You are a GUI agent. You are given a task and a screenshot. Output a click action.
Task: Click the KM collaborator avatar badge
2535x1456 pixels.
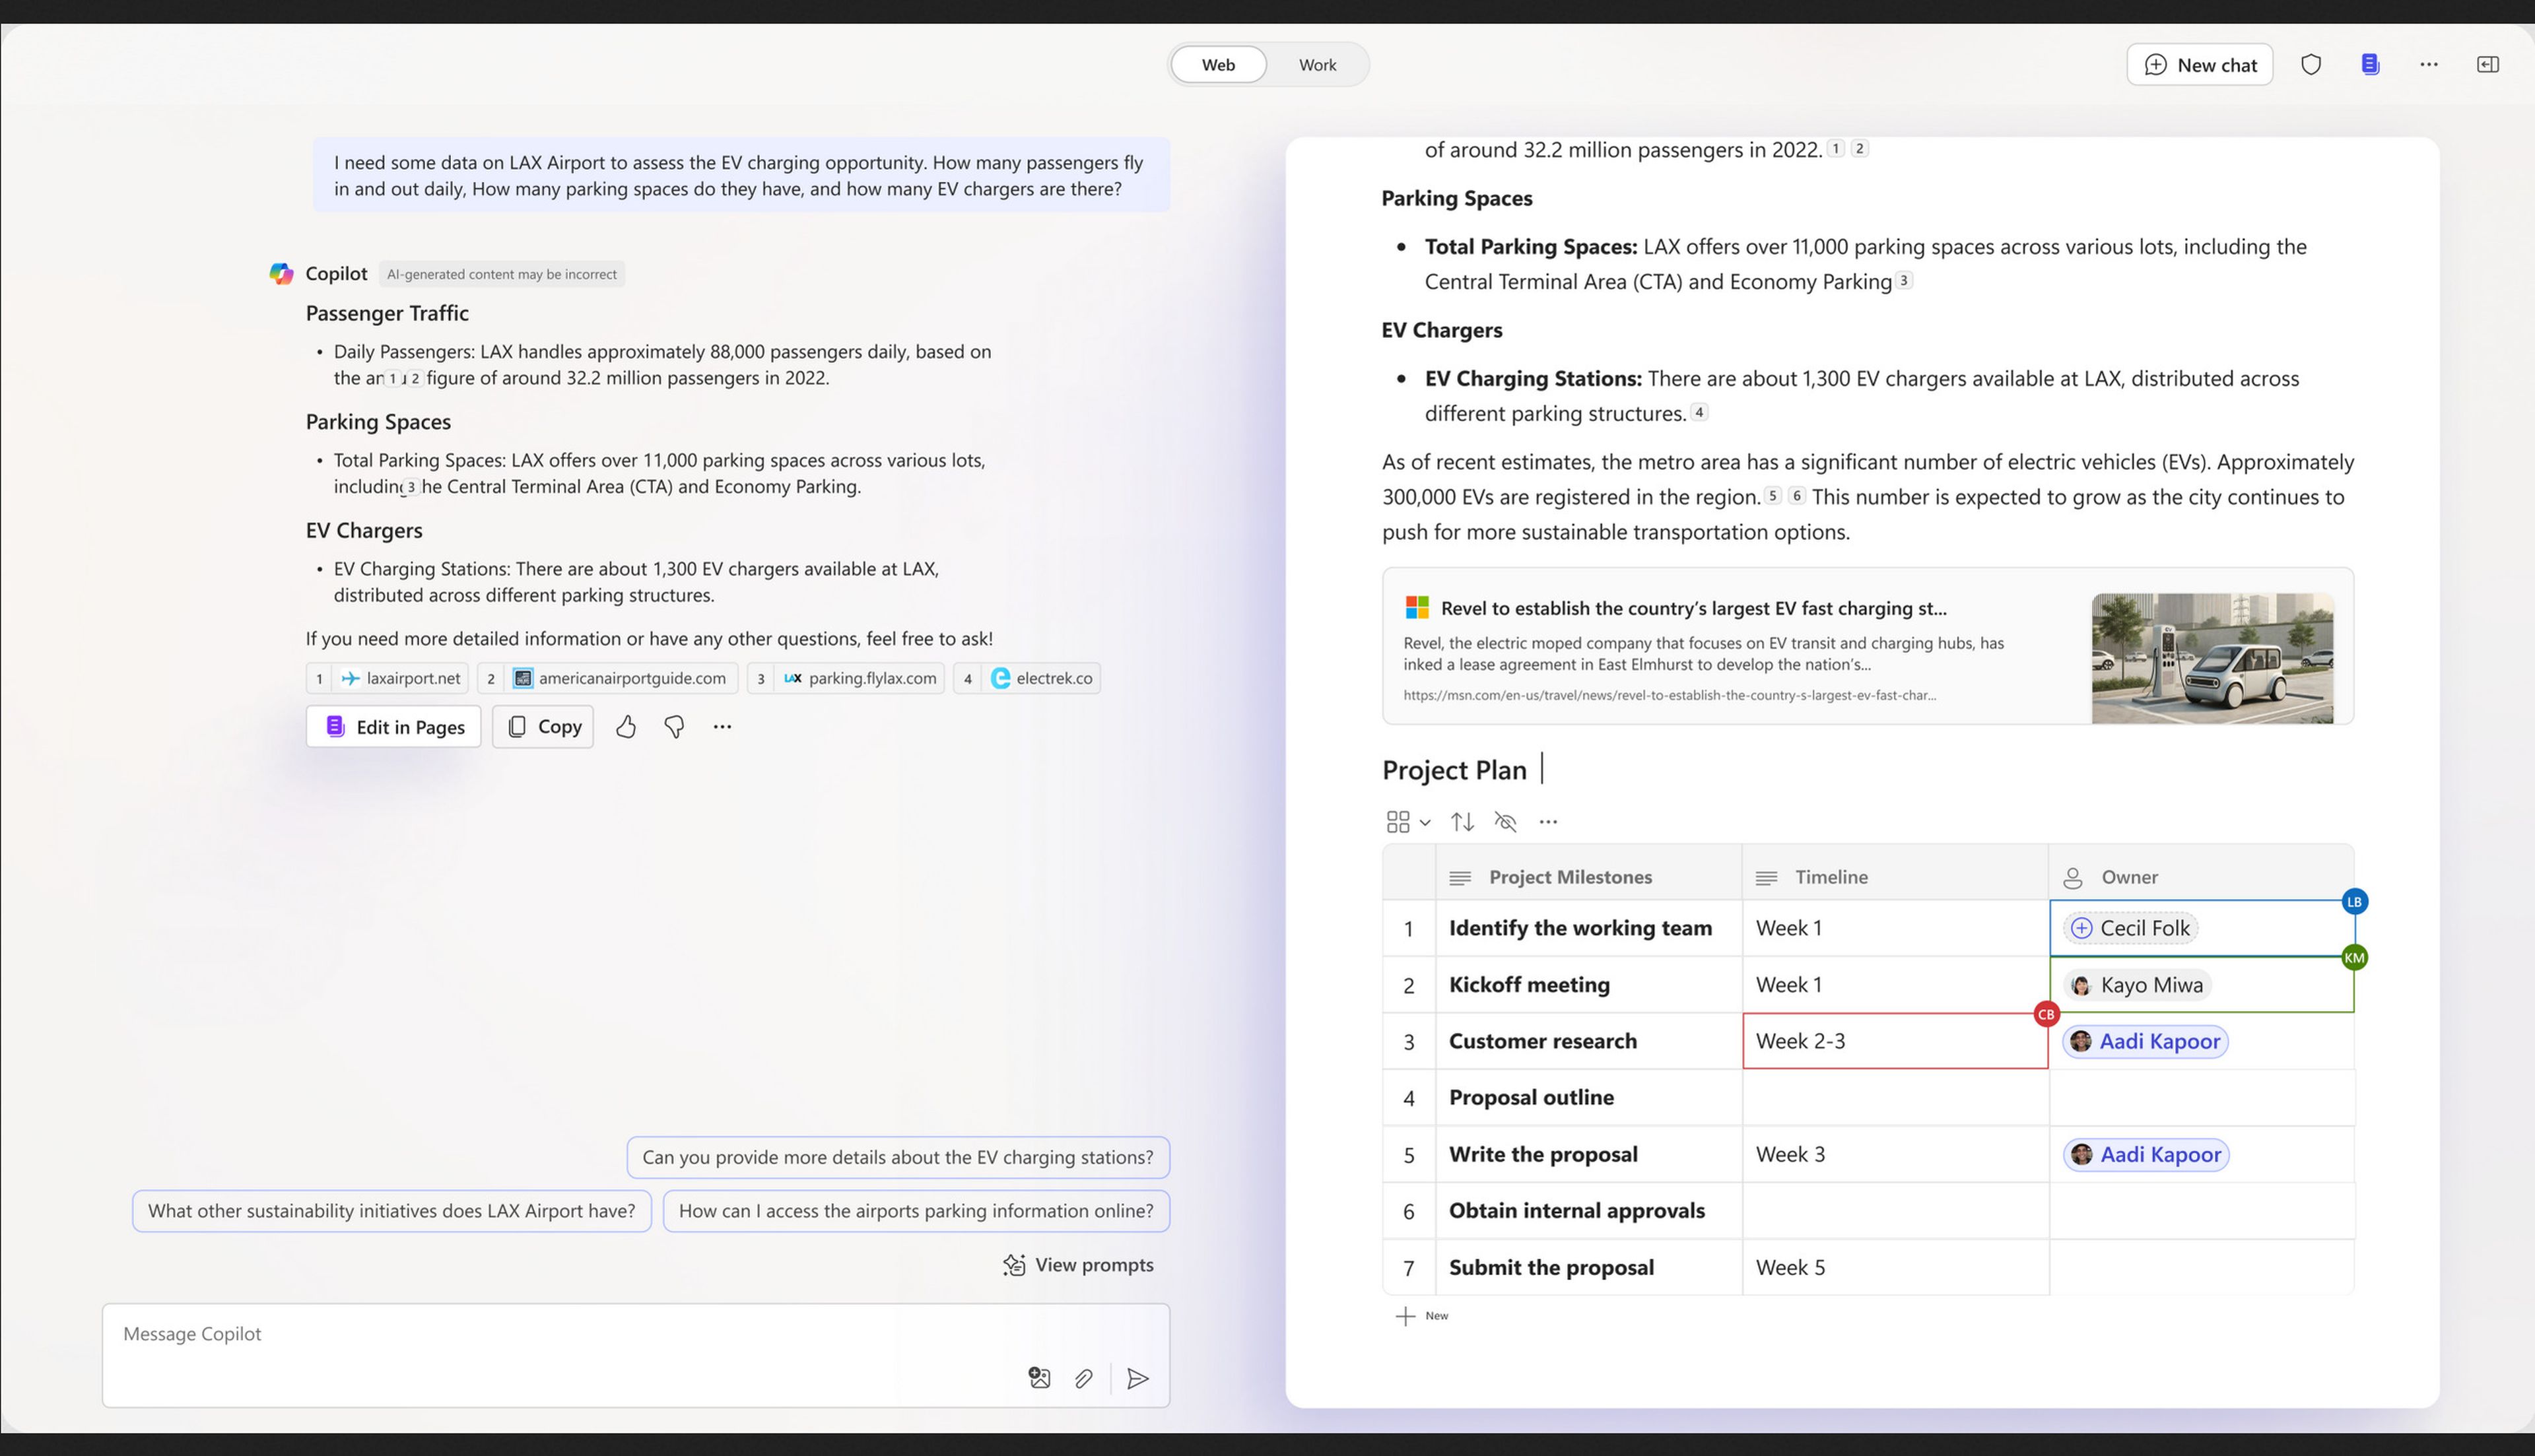point(2354,958)
